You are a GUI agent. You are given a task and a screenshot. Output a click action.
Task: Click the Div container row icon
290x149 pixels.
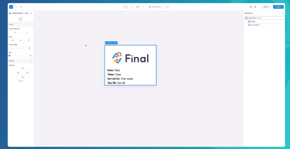[249, 25]
